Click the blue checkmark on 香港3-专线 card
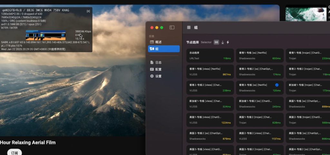This screenshot has width=330, height=155. pos(277,85)
